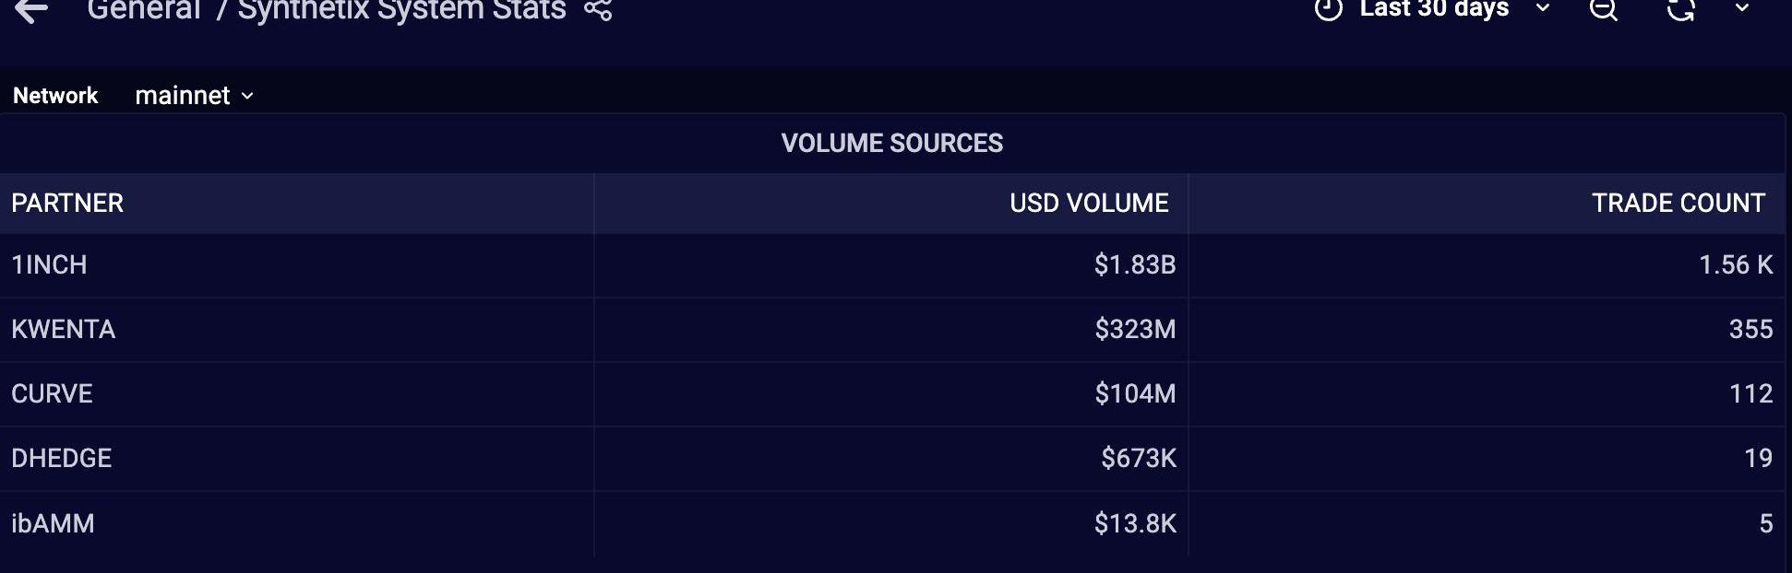Click the Synthetix System Stats dashboard title

401,10
